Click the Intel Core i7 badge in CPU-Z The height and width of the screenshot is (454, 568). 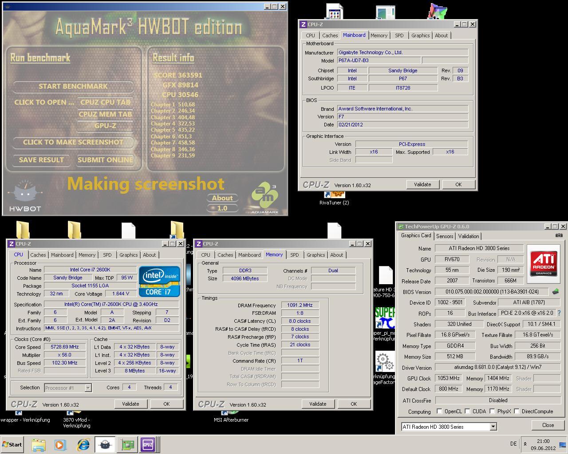159,282
